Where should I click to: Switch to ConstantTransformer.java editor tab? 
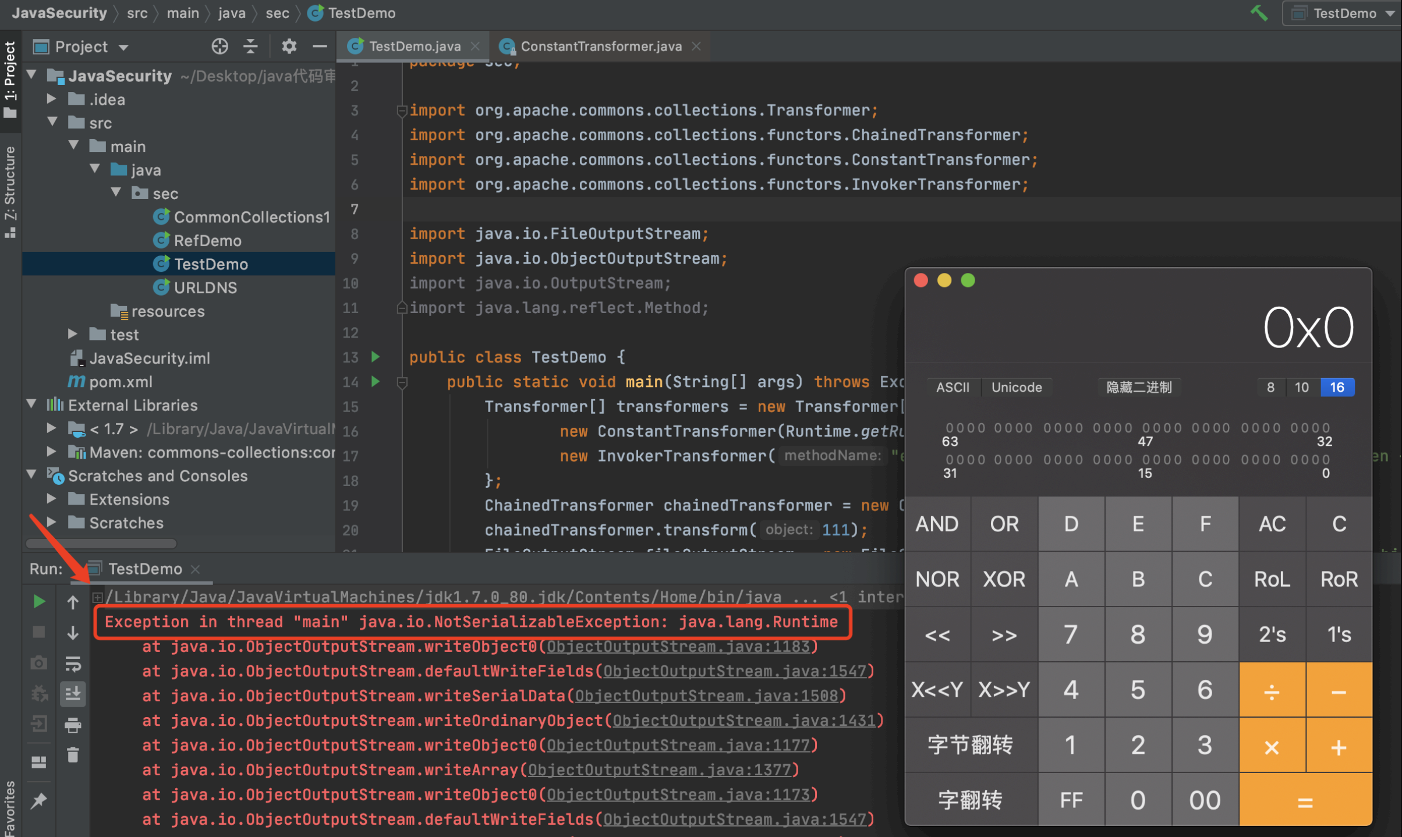[x=600, y=47]
